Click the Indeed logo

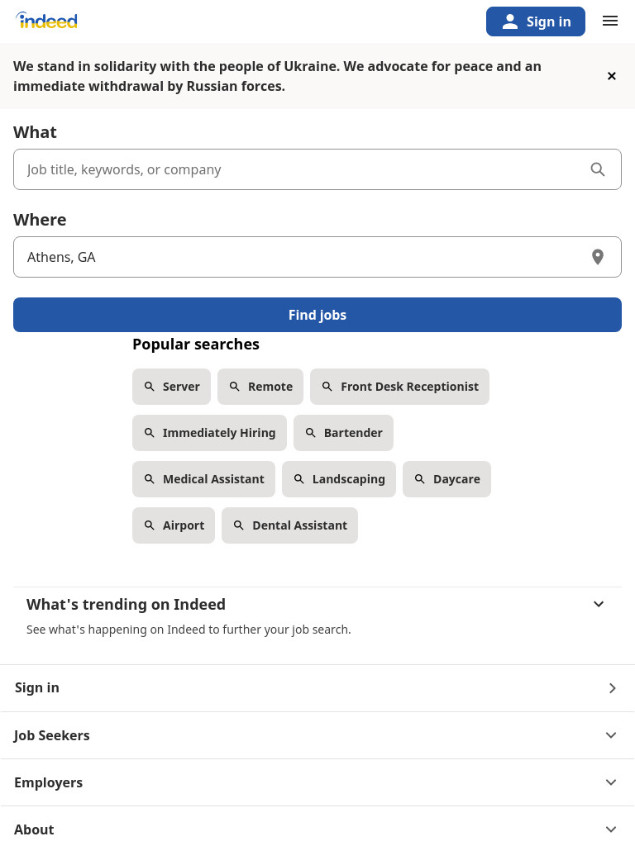[46, 21]
